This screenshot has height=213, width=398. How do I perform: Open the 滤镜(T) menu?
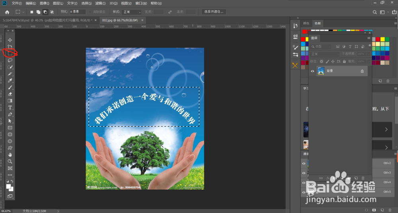100,3
